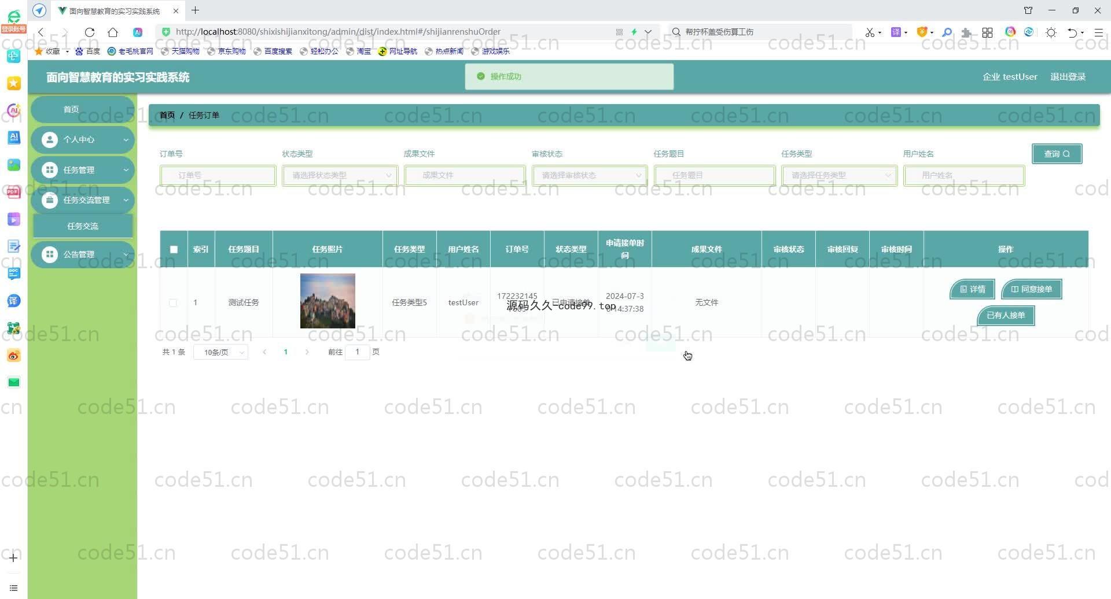Click the browser back arrow
The image size is (1111, 599).
[41, 32]
